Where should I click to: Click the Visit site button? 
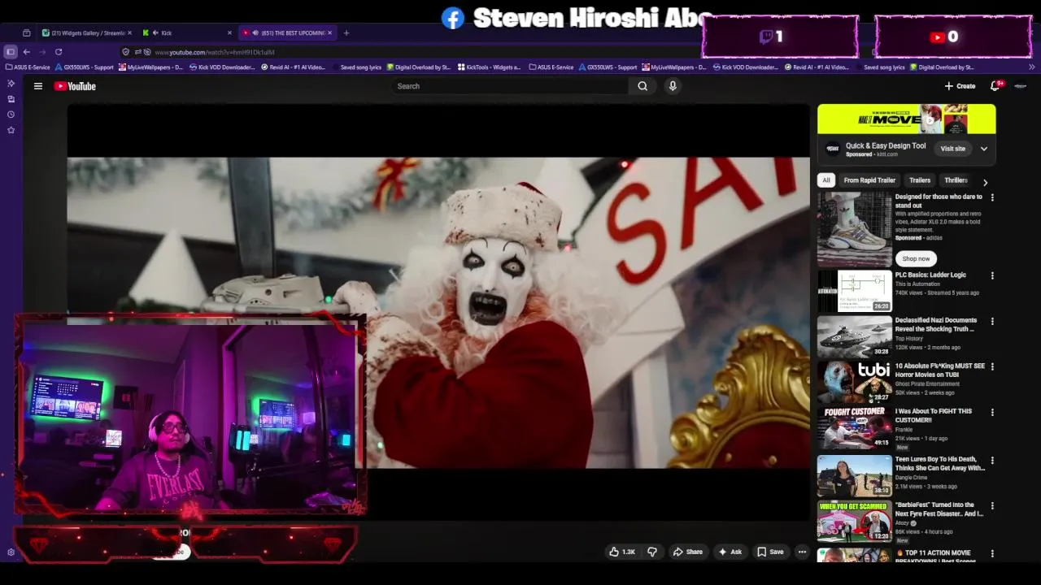953,149
